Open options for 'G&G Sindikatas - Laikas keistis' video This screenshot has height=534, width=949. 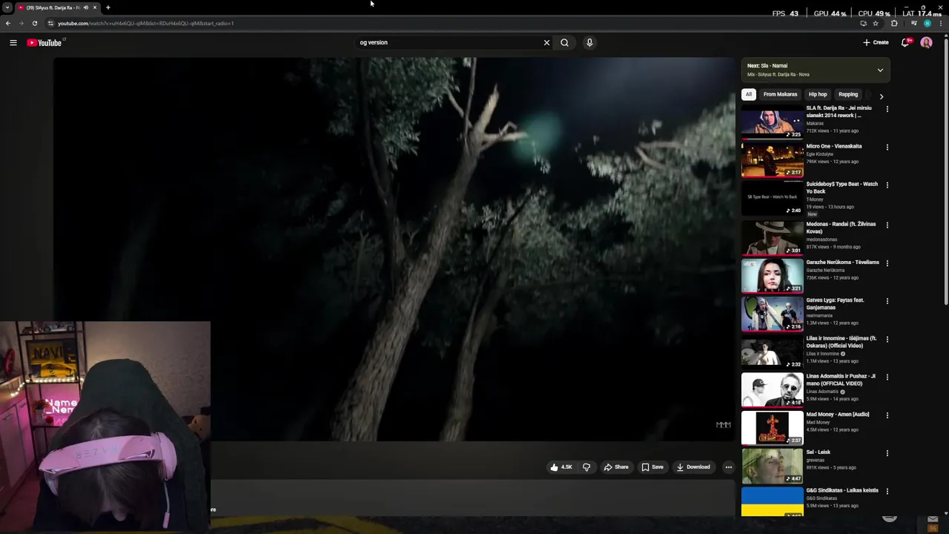coord(887,491)
